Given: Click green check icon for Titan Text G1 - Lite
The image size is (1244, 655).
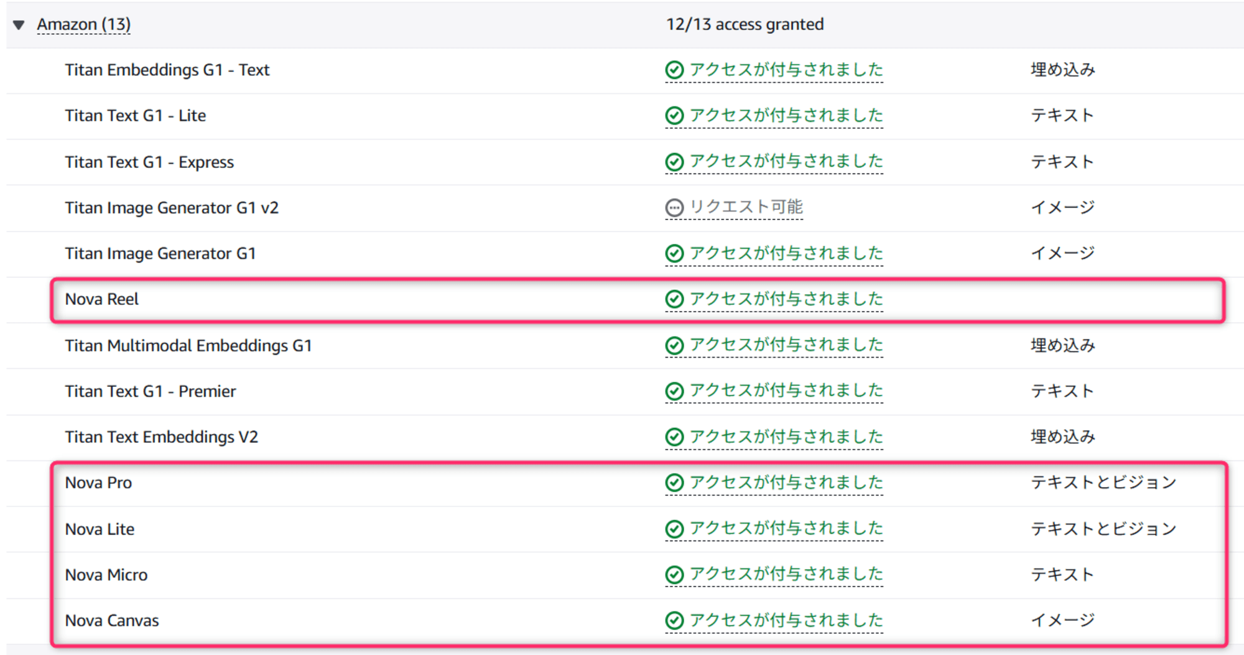Looking at the screenshot, I should click(x=674, y=116).
